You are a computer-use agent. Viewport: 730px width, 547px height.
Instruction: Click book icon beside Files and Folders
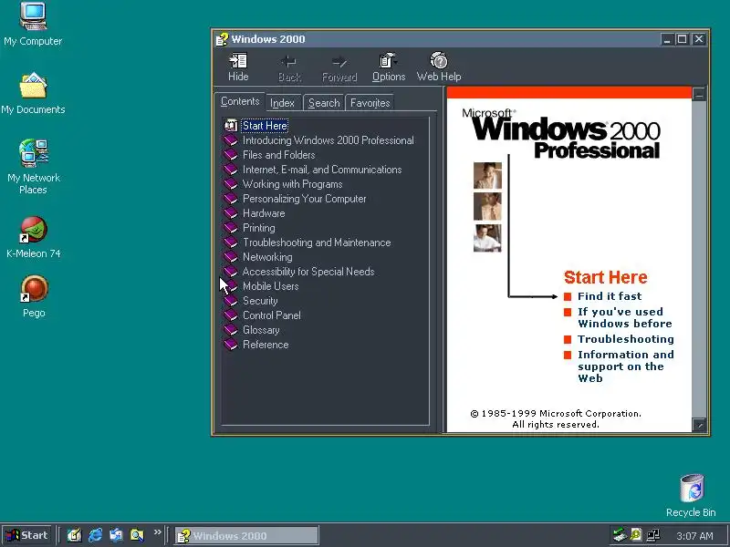(231, 154)
